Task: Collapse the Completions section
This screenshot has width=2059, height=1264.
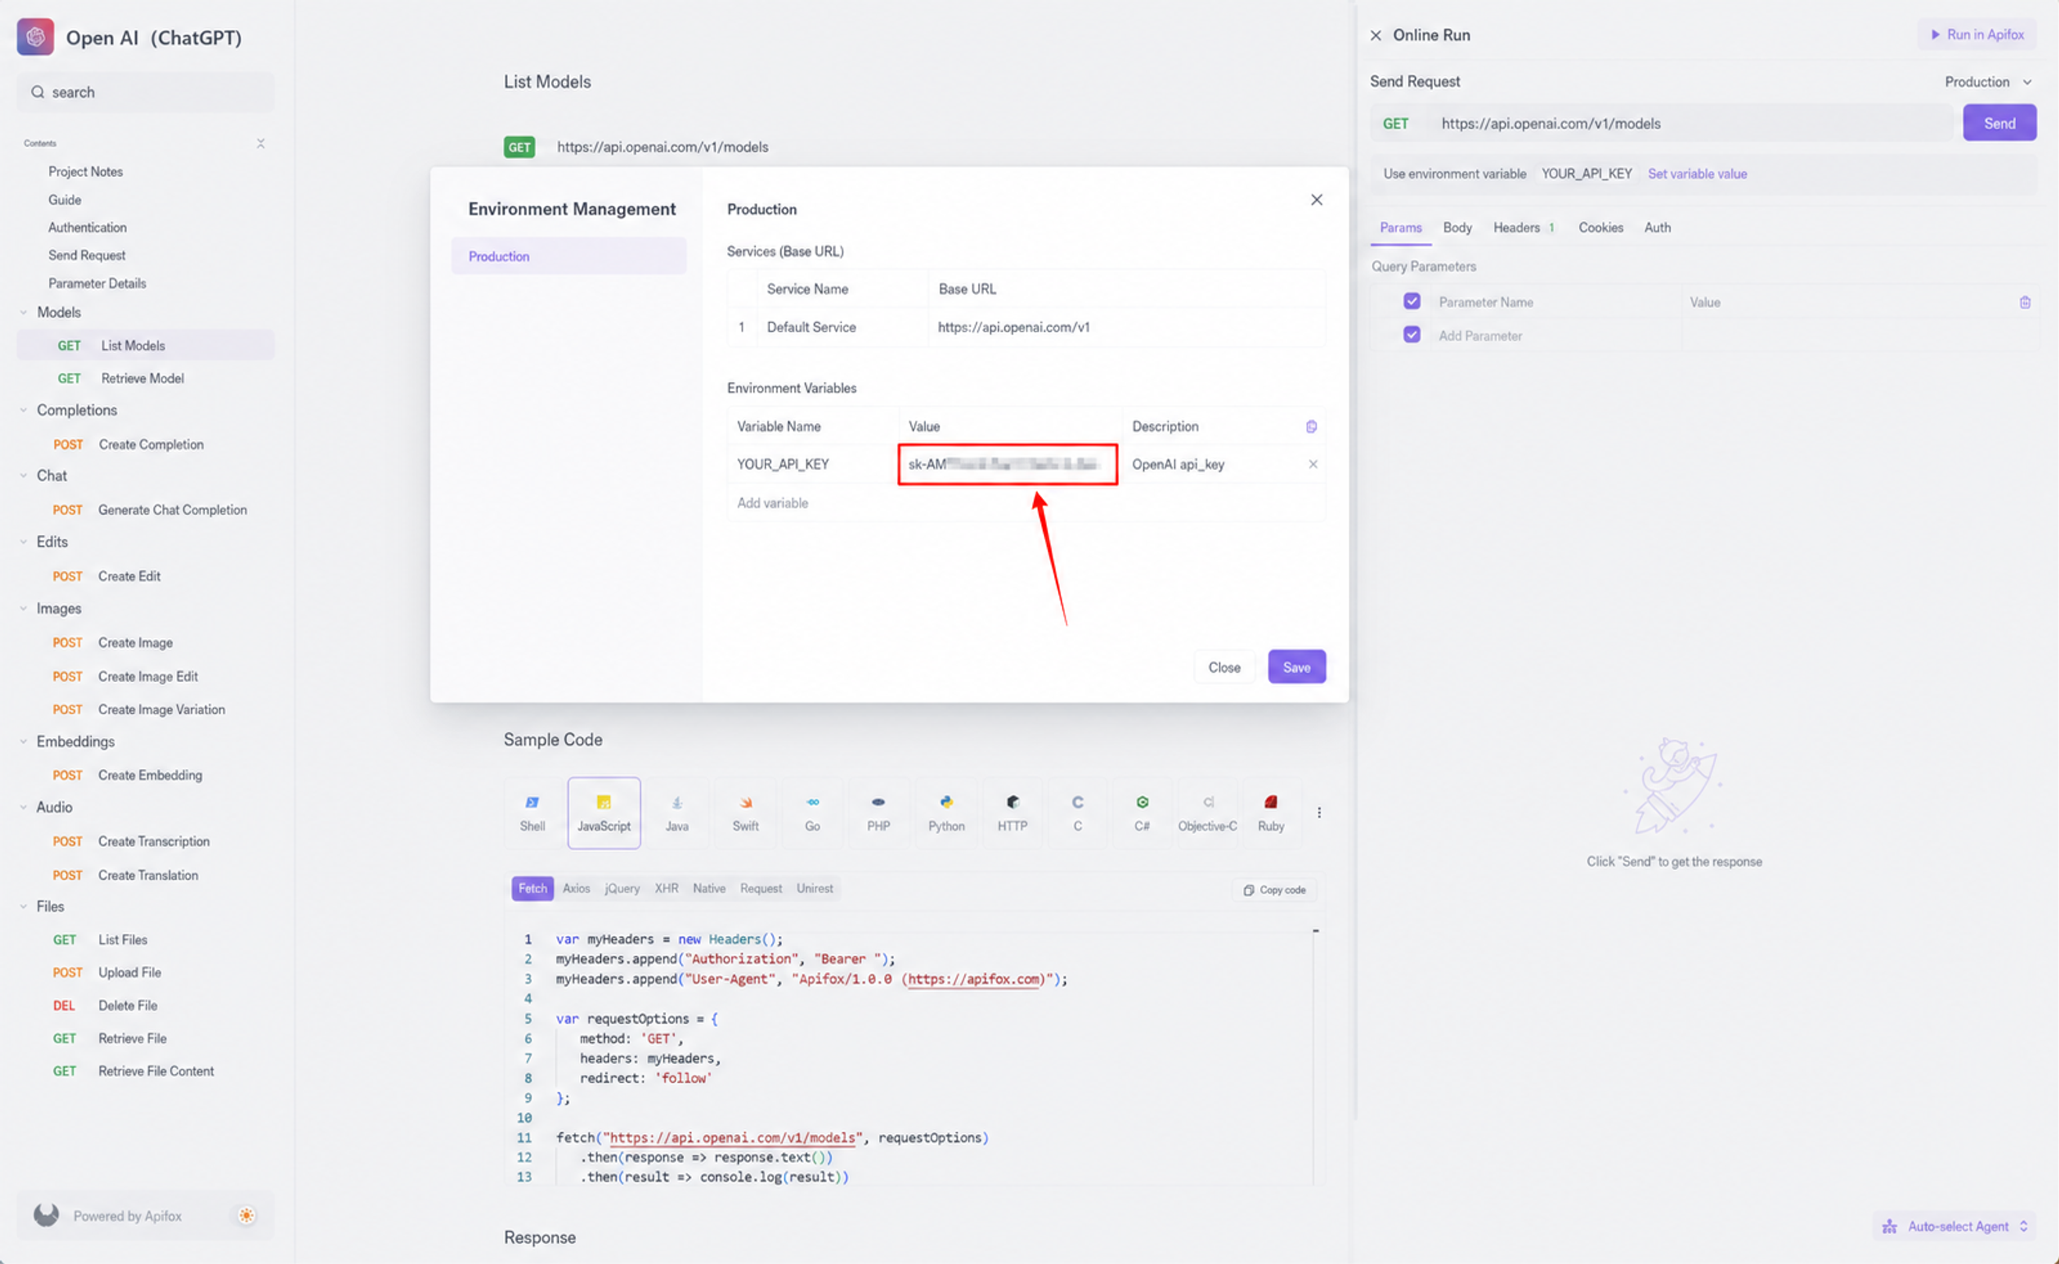Action: click(23, 411)
